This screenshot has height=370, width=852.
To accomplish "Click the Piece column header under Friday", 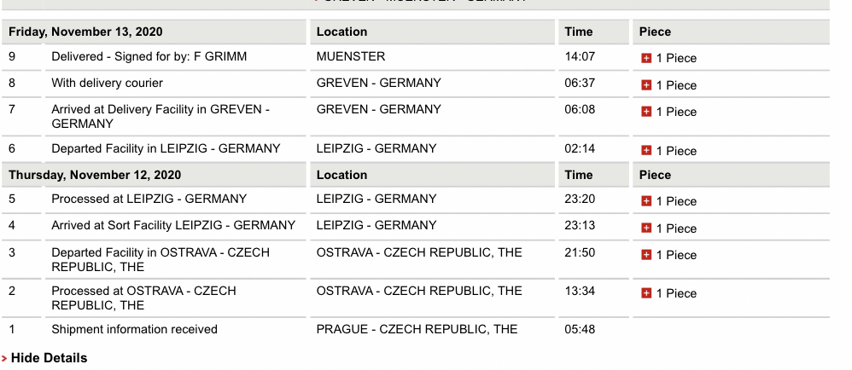I will [656, 32].
